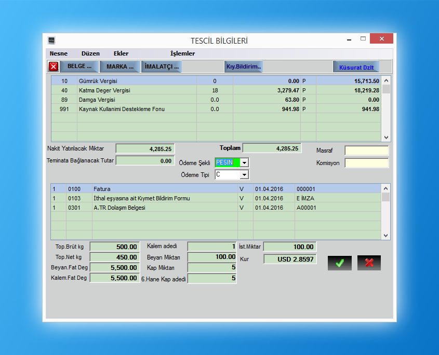Click the Masraf input field
This screenshot has width=439, height=355.
[x=366, y=151]
